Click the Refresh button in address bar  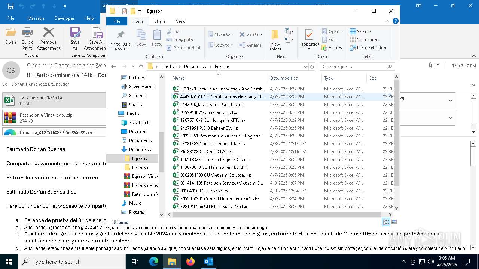pos(312,67)
